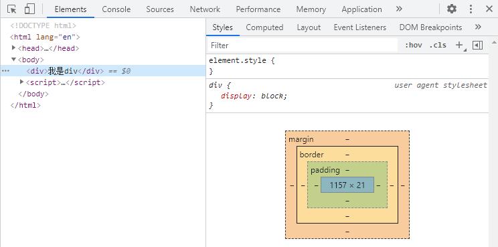
Task: Expand the script node arrow
Action: pos(21,82)
